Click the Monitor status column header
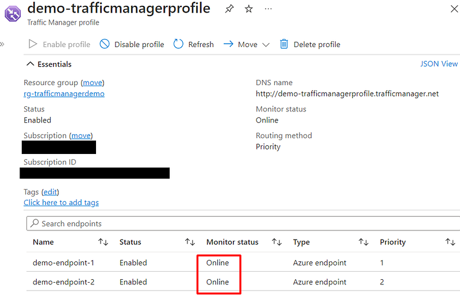Screen dimensions: 460x297 232,242
